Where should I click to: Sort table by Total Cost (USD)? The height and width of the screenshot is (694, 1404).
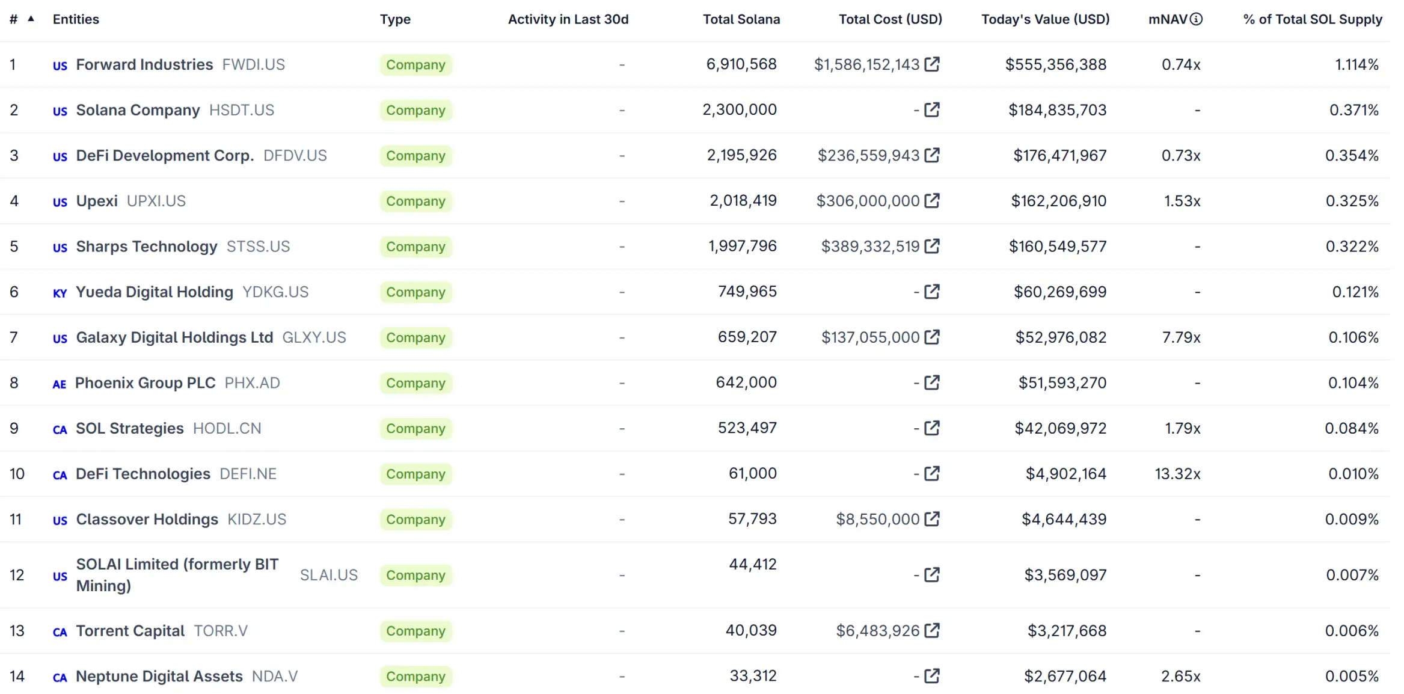[890, 19]
